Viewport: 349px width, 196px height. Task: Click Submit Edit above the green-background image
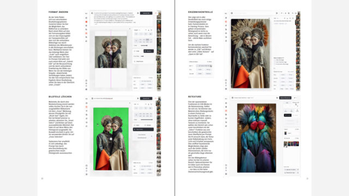click(x=146, y=98)
